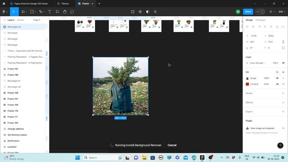Cancel the Background Remover plugin
This screenshot has height=162, width=288.
(x=172, y=145)
